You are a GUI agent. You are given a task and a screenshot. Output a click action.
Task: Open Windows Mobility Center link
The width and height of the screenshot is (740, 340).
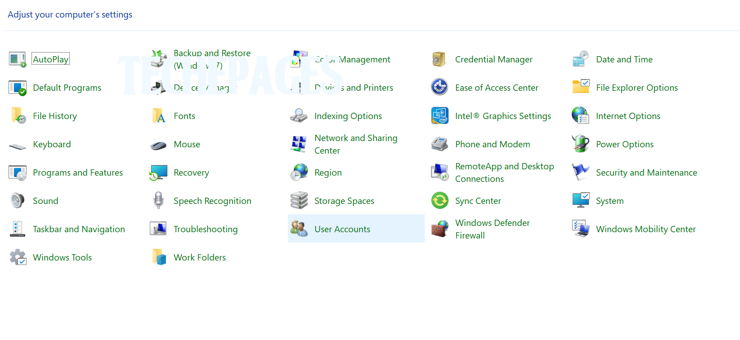(x=646, y=229)
